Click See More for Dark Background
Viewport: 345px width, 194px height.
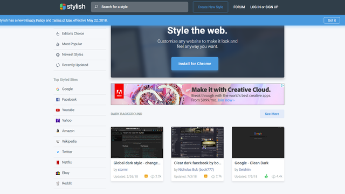click(x=272, y=114)
